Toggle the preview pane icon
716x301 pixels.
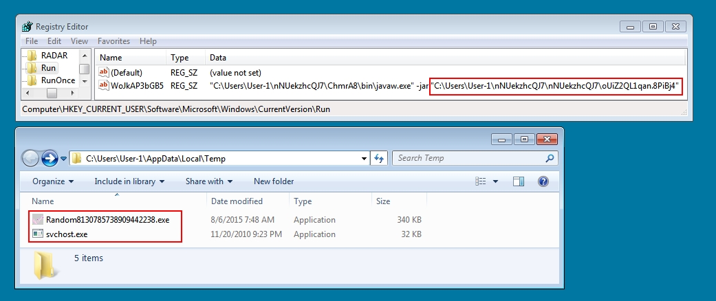[519, 181]
